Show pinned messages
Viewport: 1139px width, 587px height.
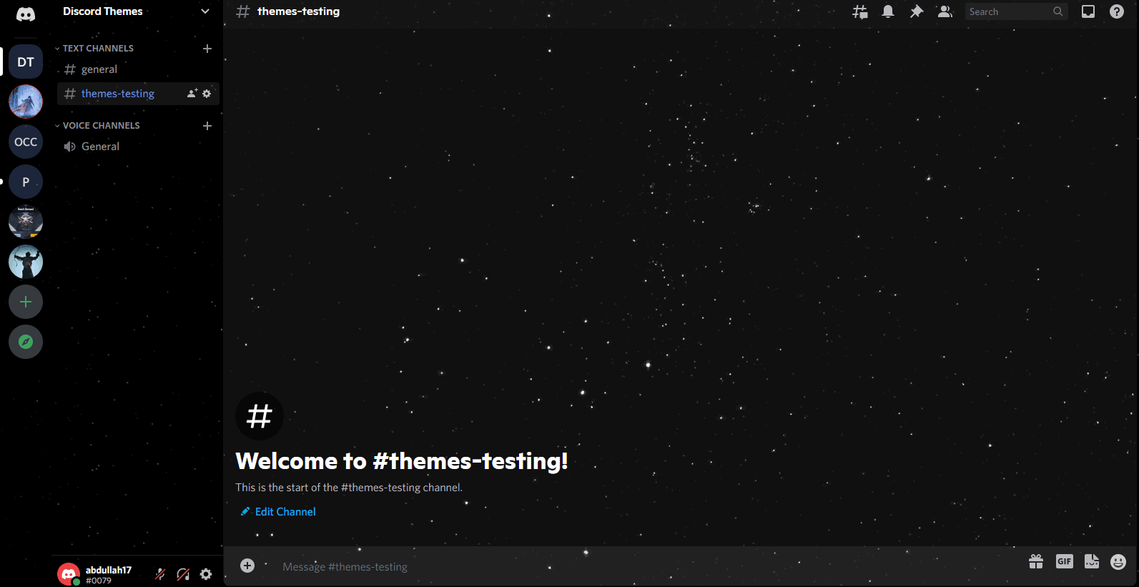pyautogui.click(x=917, y=11)
